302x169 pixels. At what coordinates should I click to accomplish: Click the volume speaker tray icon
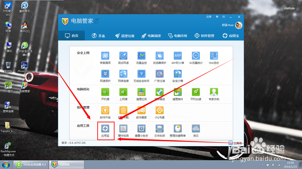[273, 165]
